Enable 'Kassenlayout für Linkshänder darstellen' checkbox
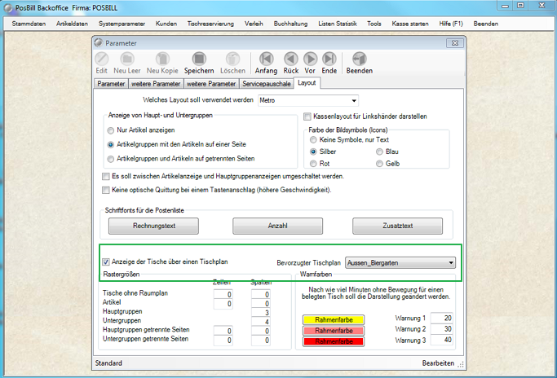The height and width of the screenshot is (378, 557). pos(307,116)
